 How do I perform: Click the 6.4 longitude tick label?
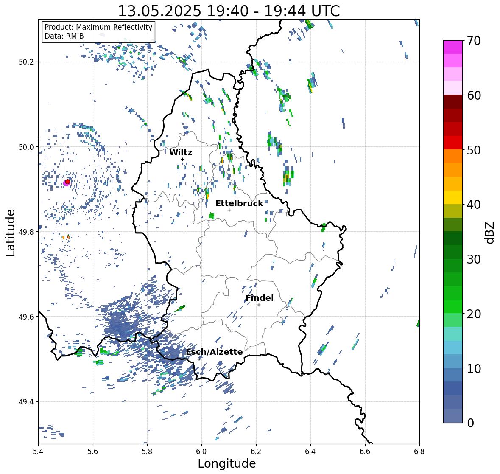pos(310,451)
